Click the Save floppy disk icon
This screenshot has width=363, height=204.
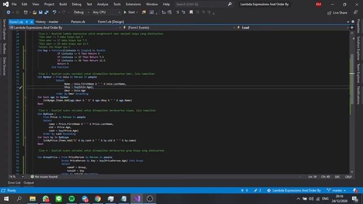40,12
